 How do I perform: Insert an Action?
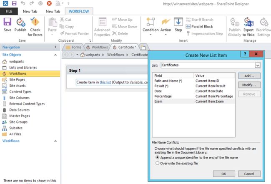tap(166, 26)
